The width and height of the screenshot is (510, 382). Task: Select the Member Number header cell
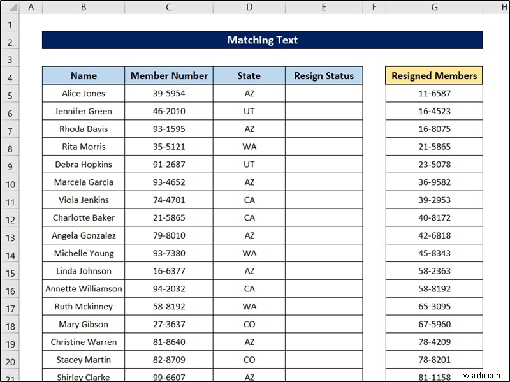(168, 75)
